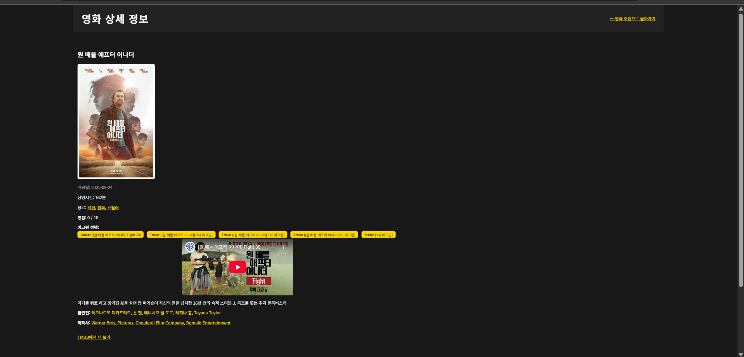Image resolution: width=744 pixels, height=357 pixels.
Task: Click the page vertical scrollbar thumb
Action: click(741, 150)
